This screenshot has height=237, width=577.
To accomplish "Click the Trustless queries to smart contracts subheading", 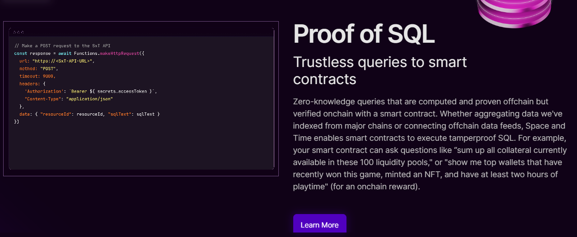I will (x=380, y=70).
